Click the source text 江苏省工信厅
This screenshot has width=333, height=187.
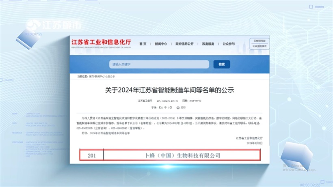point(145,101)
